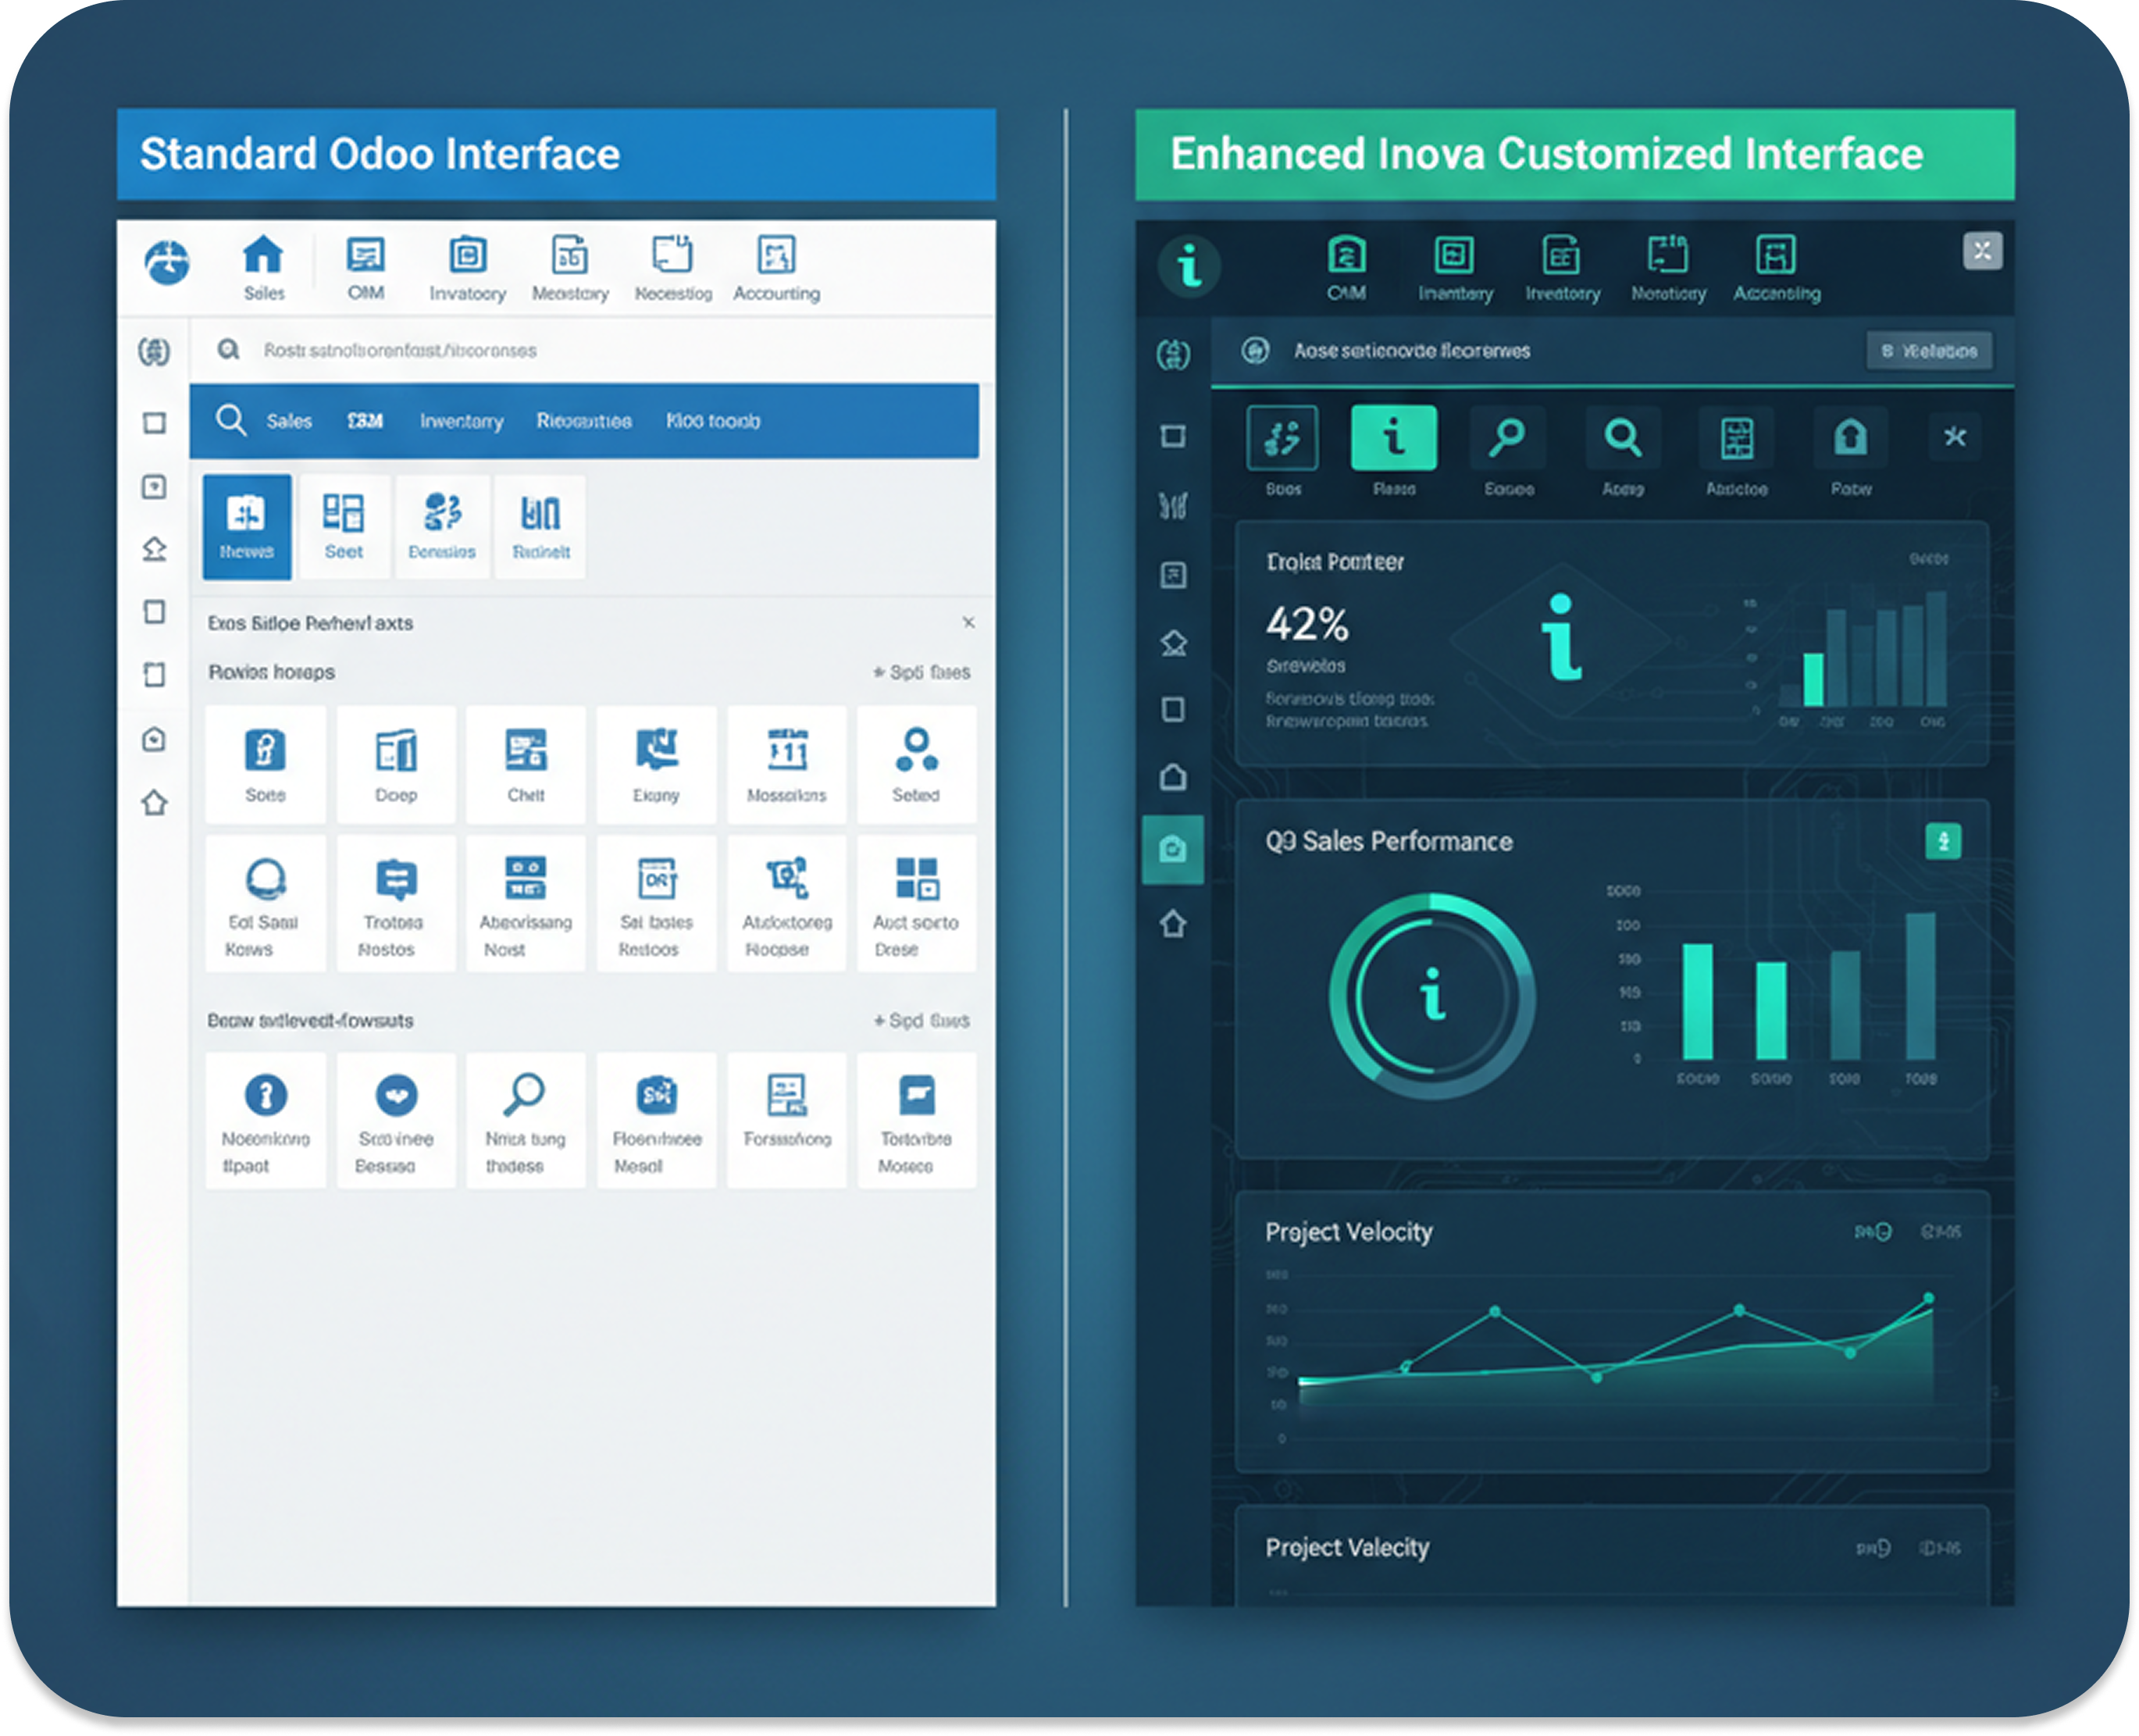Click the Xfelatioe button in the dark header
Image resolution: width=2139 pixels, height=1736 pixels.
coord(1928,351)
